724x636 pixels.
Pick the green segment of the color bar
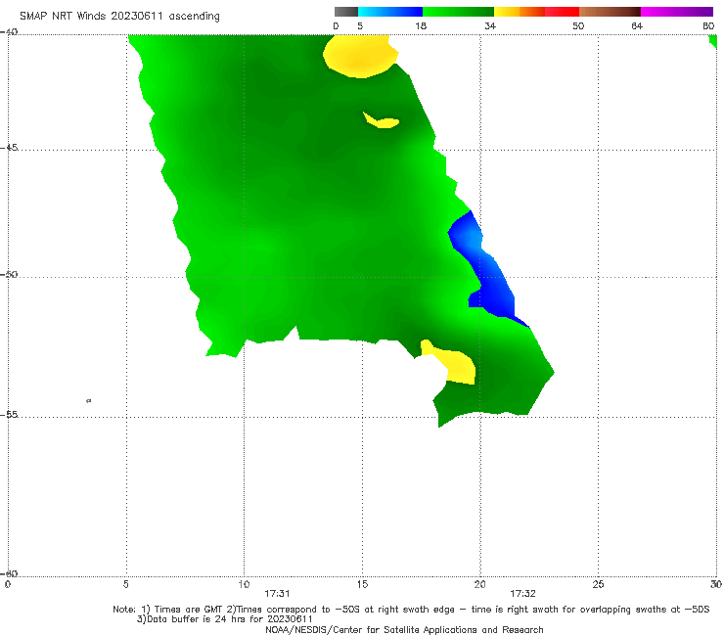pos(458,12)
